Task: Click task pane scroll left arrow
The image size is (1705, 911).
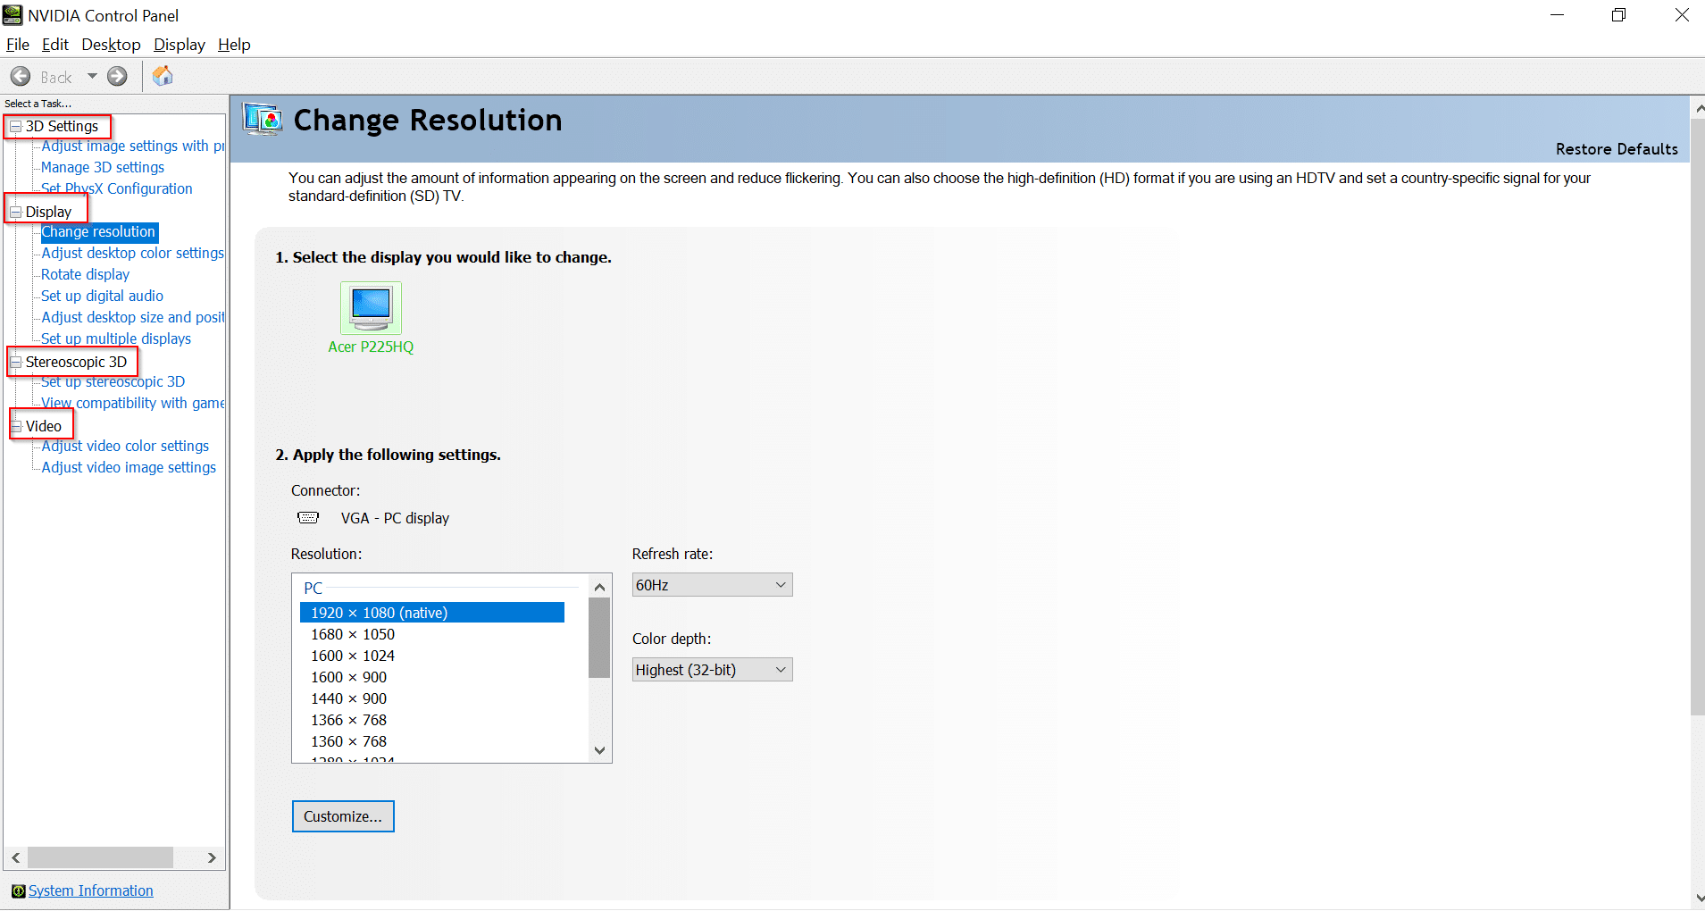Action: pos(15,857)
